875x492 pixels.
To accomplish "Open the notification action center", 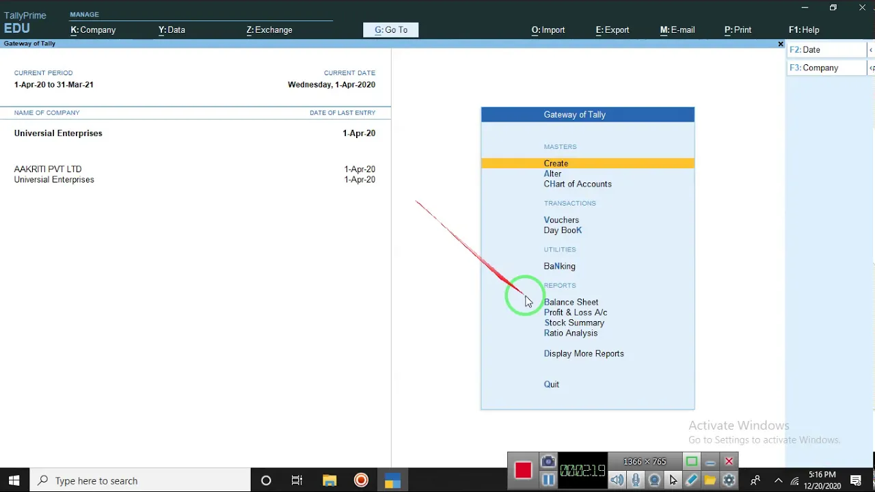I will (x=857, y=480).
